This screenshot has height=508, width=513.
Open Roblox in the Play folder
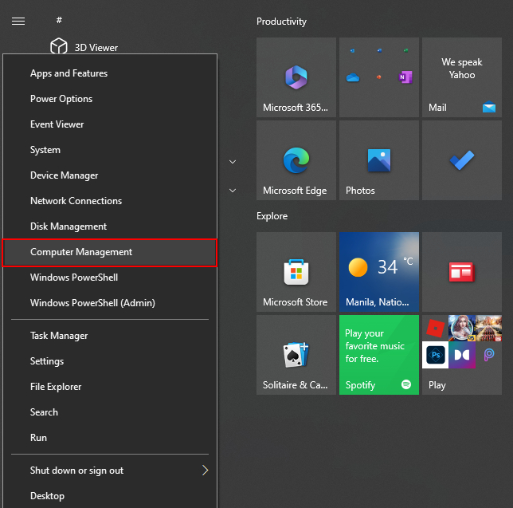click(x=436, y=329)
